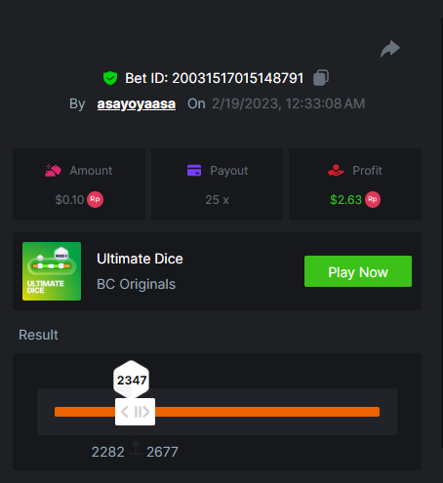Click the Play Now button
This screenshot has height=483, width=443.
click(x=358, y=271)
